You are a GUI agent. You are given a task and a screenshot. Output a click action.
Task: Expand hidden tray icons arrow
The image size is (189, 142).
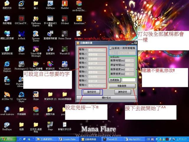click(157, 139)
